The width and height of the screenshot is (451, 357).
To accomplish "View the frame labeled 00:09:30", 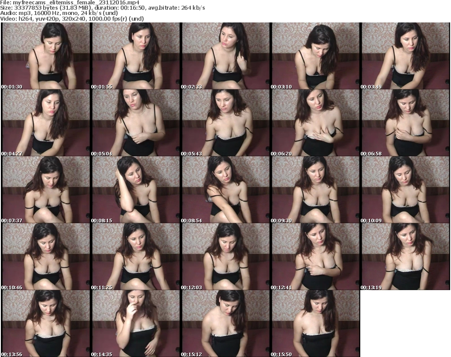I will (x=315, y=190).
